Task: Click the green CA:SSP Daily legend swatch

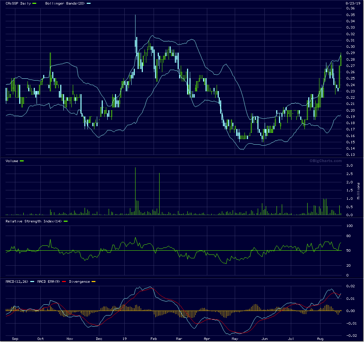Action: point(34,3)
